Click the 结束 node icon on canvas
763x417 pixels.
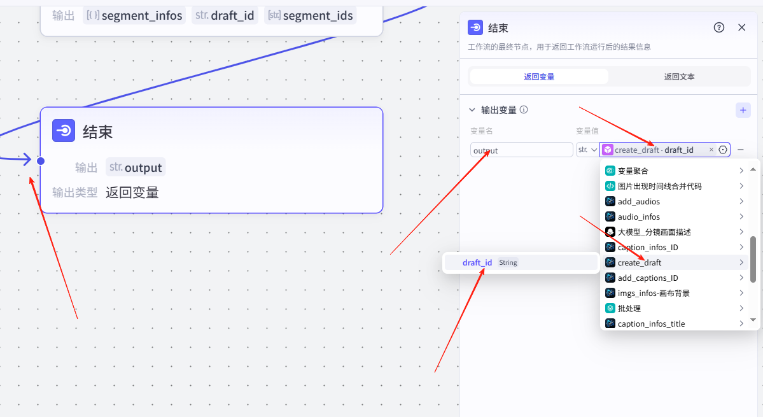(x=64, y=131)
